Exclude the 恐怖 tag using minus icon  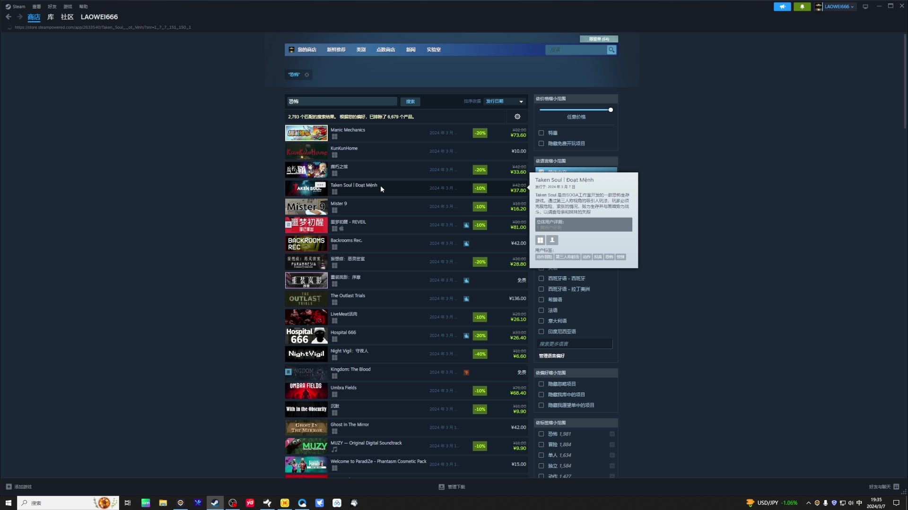[x=612, y=434]
